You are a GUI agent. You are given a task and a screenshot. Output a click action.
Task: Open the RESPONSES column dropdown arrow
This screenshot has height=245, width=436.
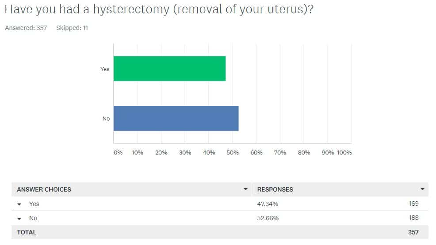point(422,189)
